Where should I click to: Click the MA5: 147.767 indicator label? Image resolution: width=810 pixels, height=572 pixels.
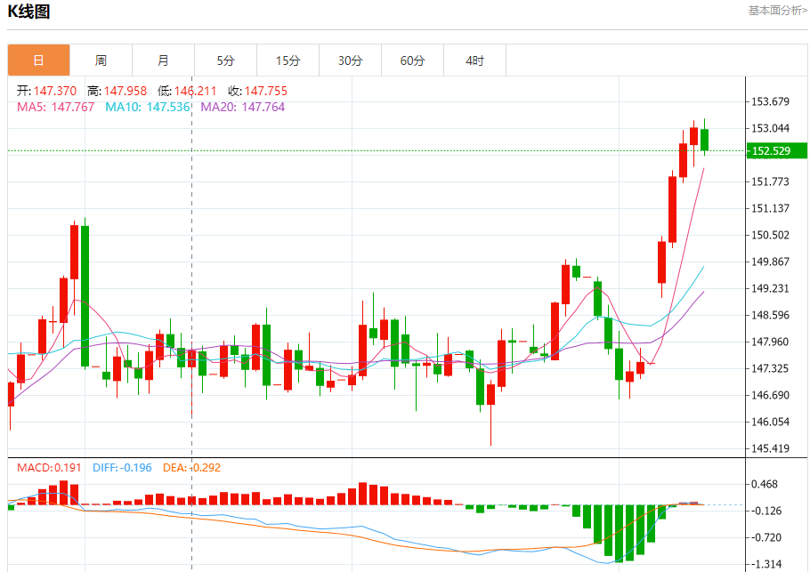tap(56, 107)
